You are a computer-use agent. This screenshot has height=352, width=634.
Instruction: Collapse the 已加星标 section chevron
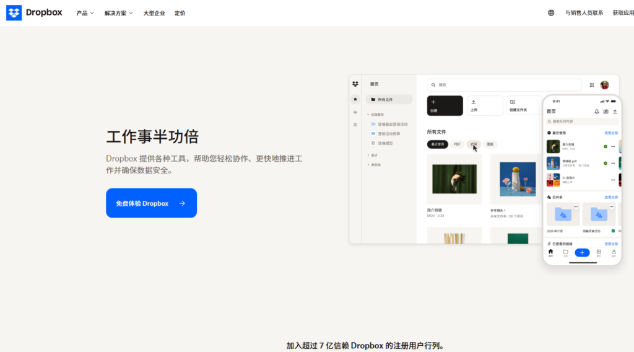click(x=368, y=115)
